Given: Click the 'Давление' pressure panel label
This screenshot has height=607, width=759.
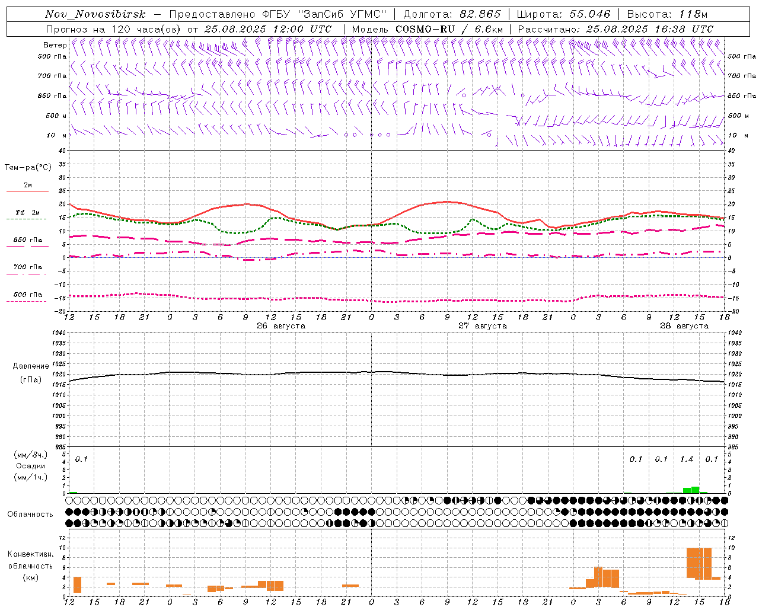Looking at the screenshot, I should [31, 366].
